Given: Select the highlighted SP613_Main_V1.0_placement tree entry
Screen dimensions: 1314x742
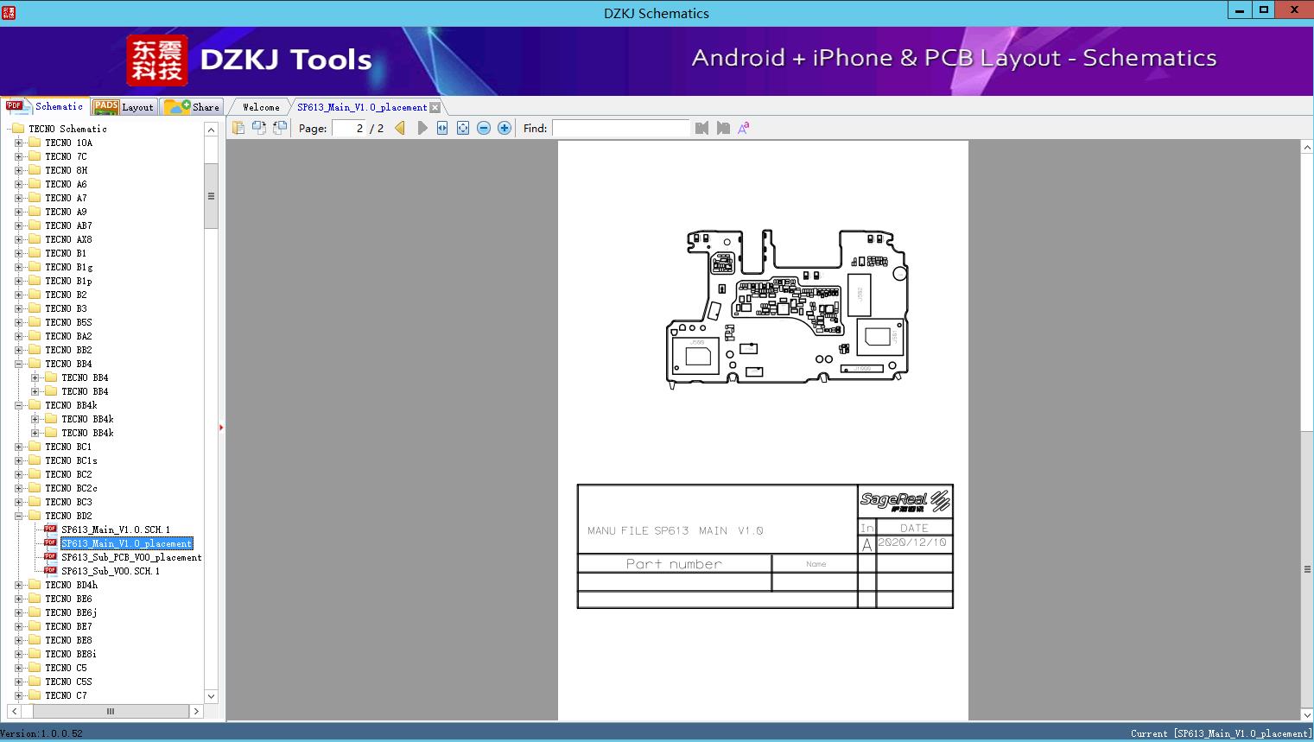Looking at the screenshot, I should 126,543.
